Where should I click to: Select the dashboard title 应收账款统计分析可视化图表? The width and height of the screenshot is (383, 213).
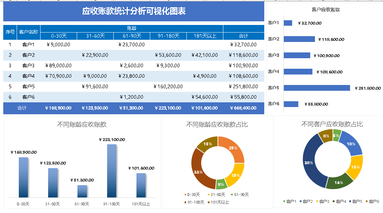134,12
